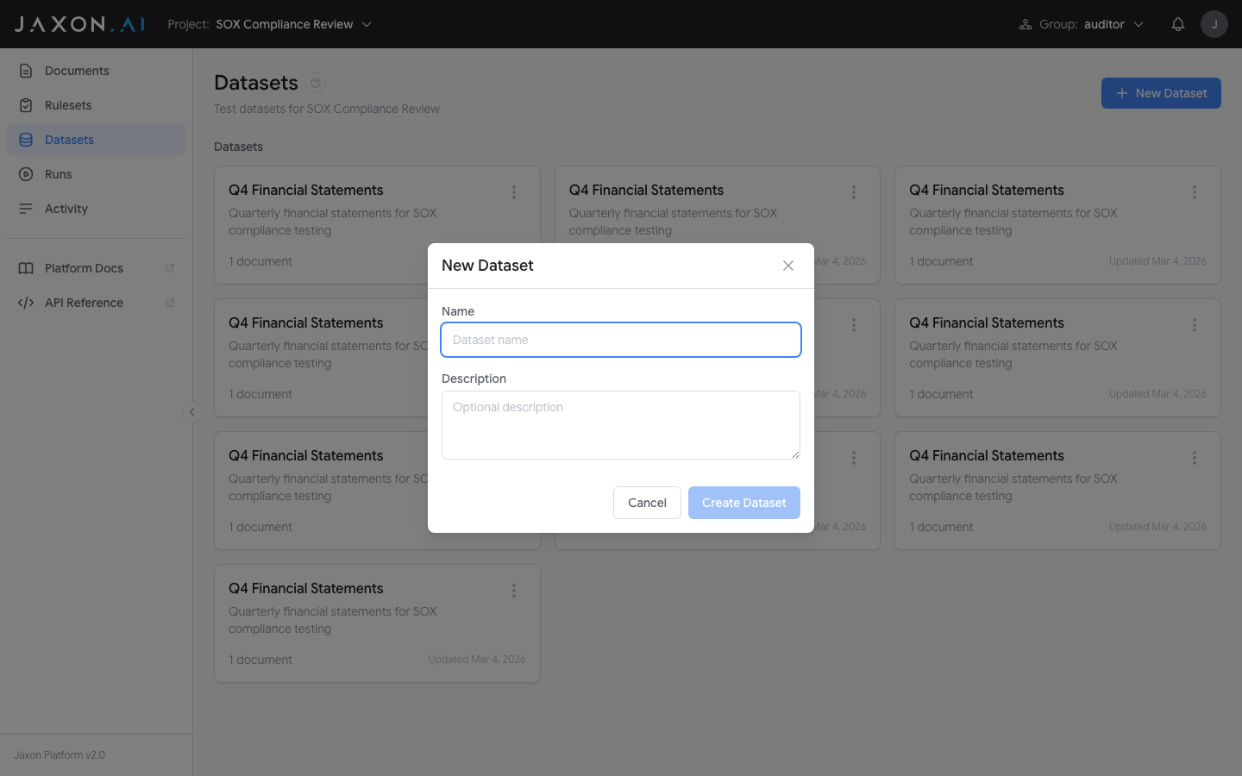Collapse the sidebar using the chevron
Viewport: 1242px width, 776px height.
click(x=191, y=412)
